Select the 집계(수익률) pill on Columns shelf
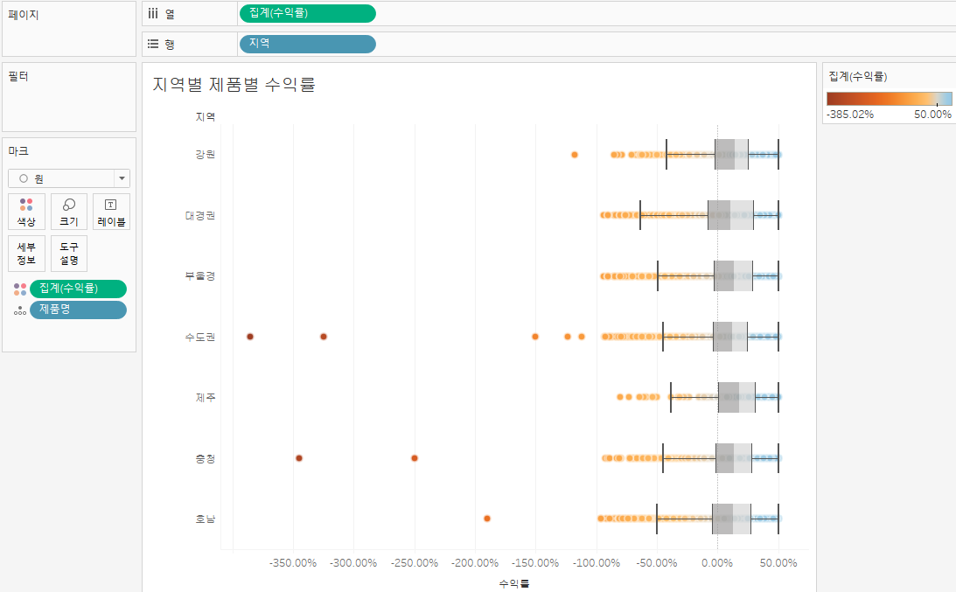 coord(307,13)
